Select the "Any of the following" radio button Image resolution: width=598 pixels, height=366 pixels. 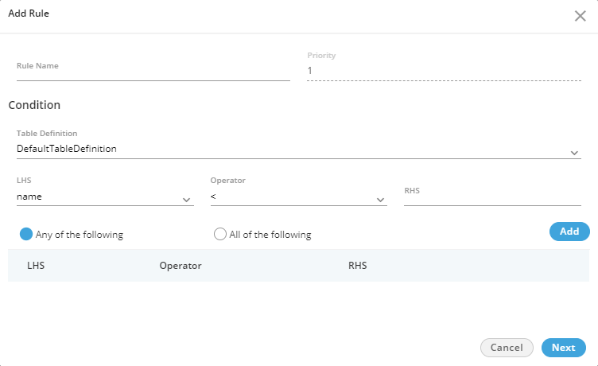click(25, 234)
